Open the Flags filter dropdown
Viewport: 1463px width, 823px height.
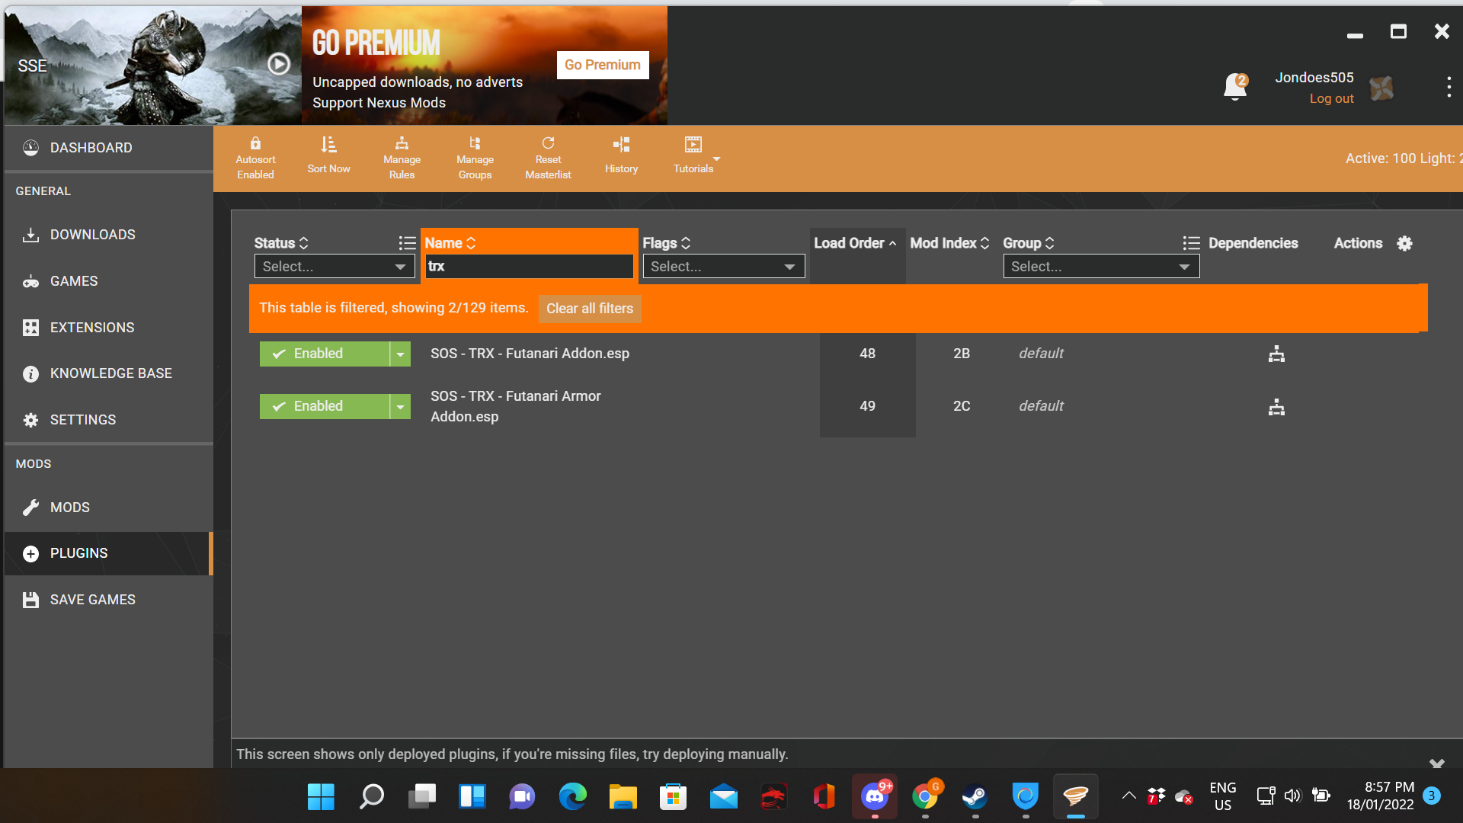click(x=724, y=267)
